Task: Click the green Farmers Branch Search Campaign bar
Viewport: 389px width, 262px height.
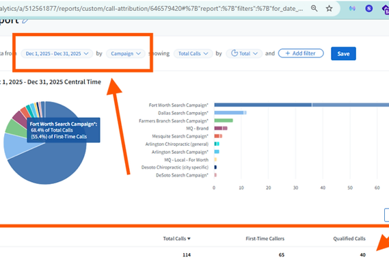Action: pos(224,120)
